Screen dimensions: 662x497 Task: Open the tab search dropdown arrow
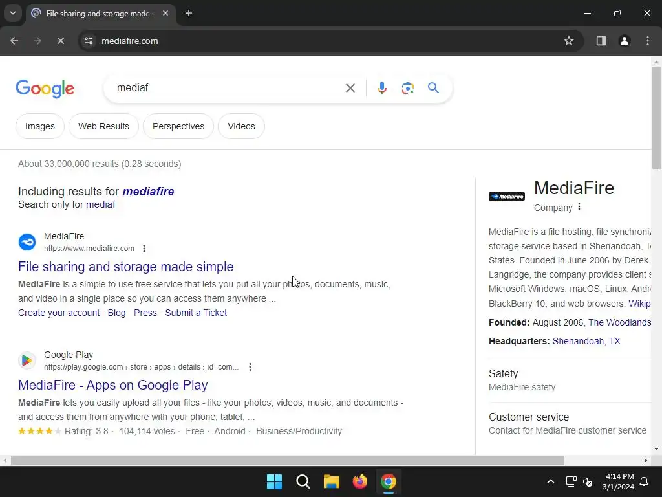tap(13, 13)
